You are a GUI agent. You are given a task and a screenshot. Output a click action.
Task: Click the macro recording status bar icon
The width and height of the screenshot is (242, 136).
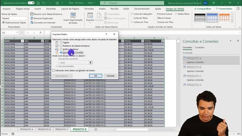coord(13,134)
